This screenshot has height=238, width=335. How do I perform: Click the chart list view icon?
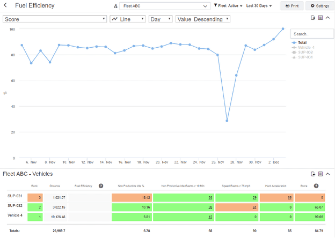pyautogui.click(x=320, y=18)
